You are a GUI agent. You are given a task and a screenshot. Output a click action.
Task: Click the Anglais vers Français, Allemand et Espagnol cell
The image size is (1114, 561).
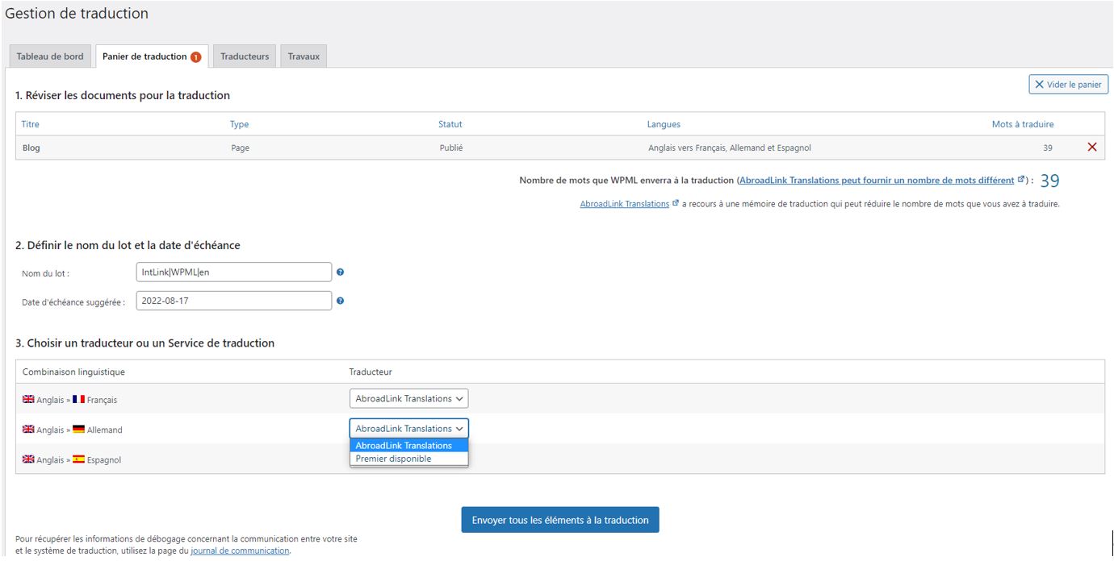(x=730, y=148)
